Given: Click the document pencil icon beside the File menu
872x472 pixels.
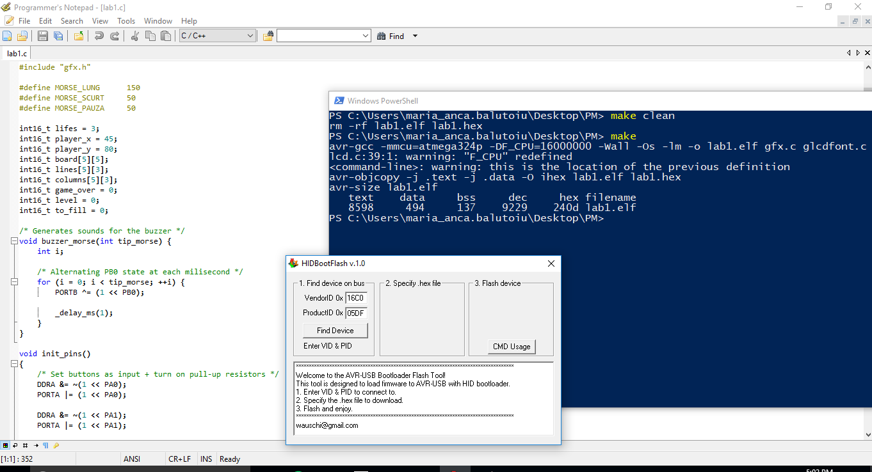Looking at the screenshot, I should 8,21.
